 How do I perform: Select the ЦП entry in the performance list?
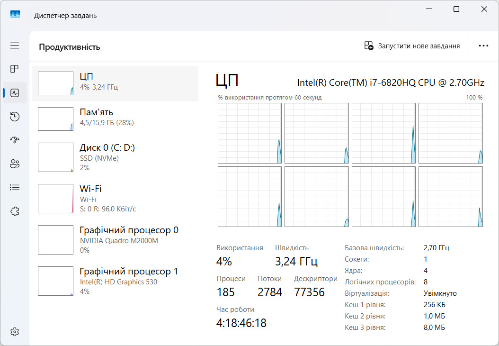115,83
